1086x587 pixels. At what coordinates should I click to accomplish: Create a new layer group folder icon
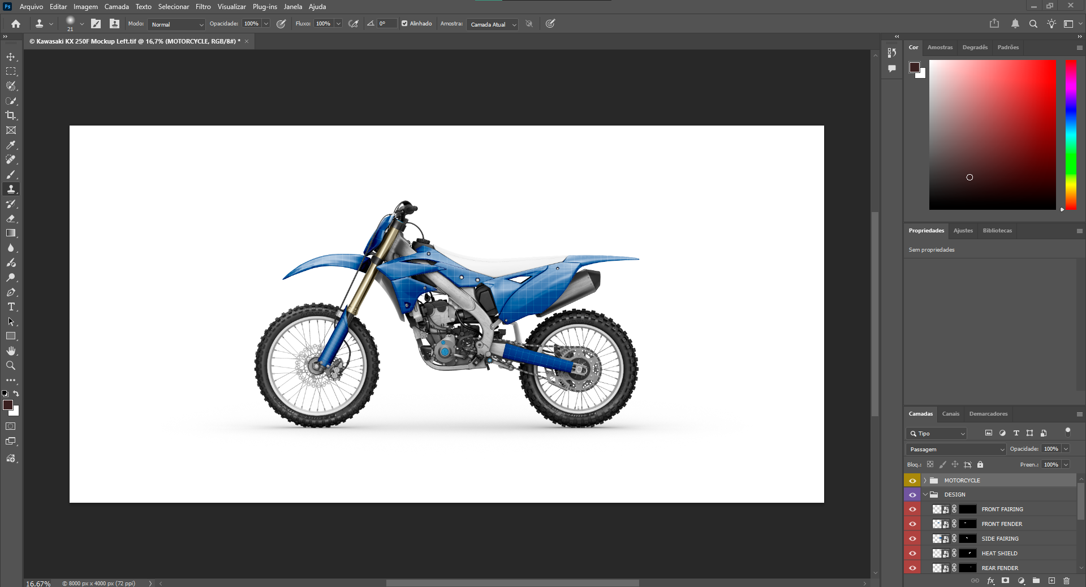pyautogui.click(x=1036, y=580)
